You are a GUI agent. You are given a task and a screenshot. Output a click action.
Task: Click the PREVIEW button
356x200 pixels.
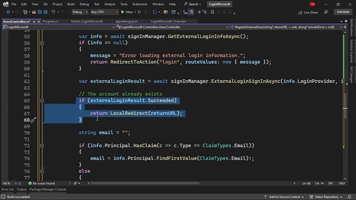343,12
